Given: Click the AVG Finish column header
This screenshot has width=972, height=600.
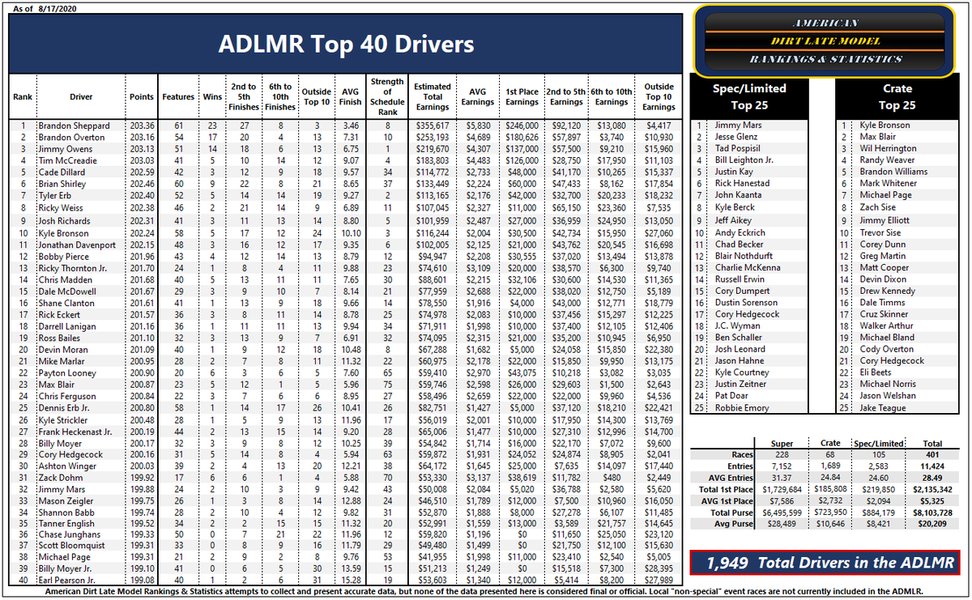Looking at the screenshot, I should pos(351,96).
